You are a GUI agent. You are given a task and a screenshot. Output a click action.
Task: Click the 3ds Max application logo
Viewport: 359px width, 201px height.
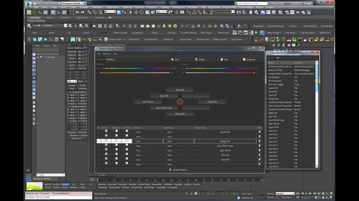coord(28,4)
